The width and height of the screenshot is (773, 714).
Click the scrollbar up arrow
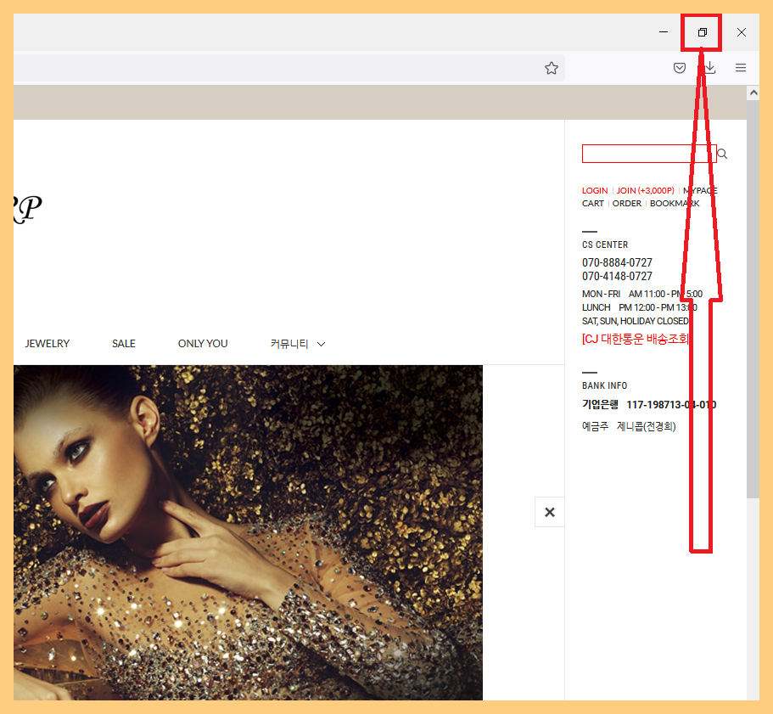753,93
